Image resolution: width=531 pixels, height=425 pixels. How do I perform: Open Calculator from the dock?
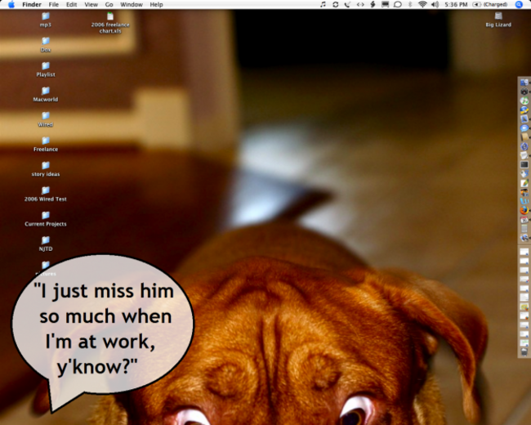(x=524, y=228)
